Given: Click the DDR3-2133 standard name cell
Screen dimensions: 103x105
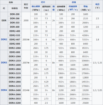Looking at the screenshot, I should [x=15, y=73].
